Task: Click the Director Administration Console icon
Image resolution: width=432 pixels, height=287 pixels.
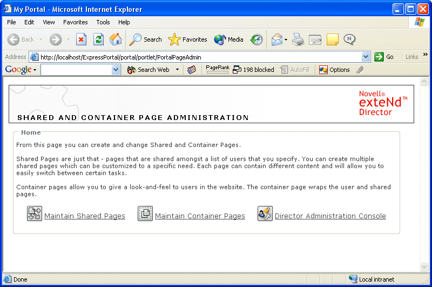Action: point(265,213)
